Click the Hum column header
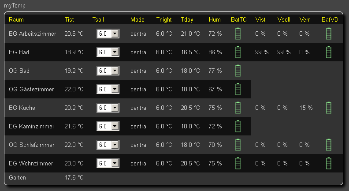Screen dimensions: 349x191 pyautogui.click(x=215, y=20)
